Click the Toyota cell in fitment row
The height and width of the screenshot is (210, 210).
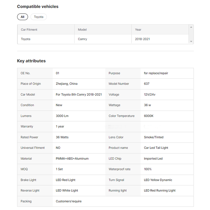(x=26, y=39)
